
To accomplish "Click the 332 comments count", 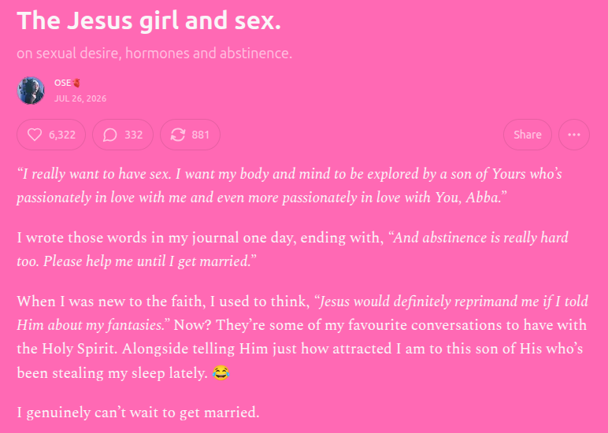I will click(134, 135).
